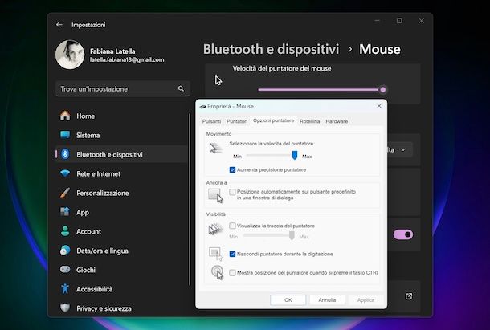Open Data/ora e lingua section

point(122,251)
